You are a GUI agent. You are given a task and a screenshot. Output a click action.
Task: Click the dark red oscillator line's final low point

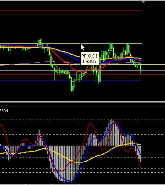point(140,168)
